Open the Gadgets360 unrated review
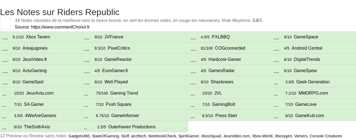This screenshot has width=356, height=139. pyautogui.click(x=79, y=136)
